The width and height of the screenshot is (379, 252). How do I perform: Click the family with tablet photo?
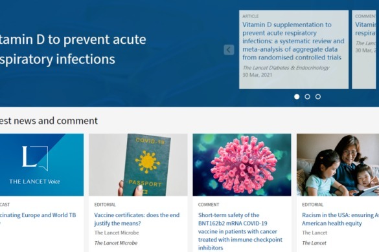point(338,165)
